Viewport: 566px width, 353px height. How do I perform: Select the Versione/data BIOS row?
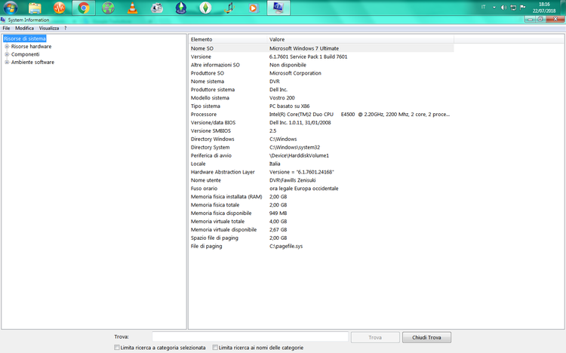pyautogui.click(x=321, y=123)
